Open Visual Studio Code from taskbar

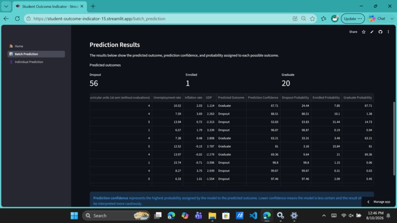click(x=253, y=216)
